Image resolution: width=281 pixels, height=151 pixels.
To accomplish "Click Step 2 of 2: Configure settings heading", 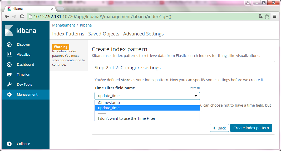I will (128, 68).
